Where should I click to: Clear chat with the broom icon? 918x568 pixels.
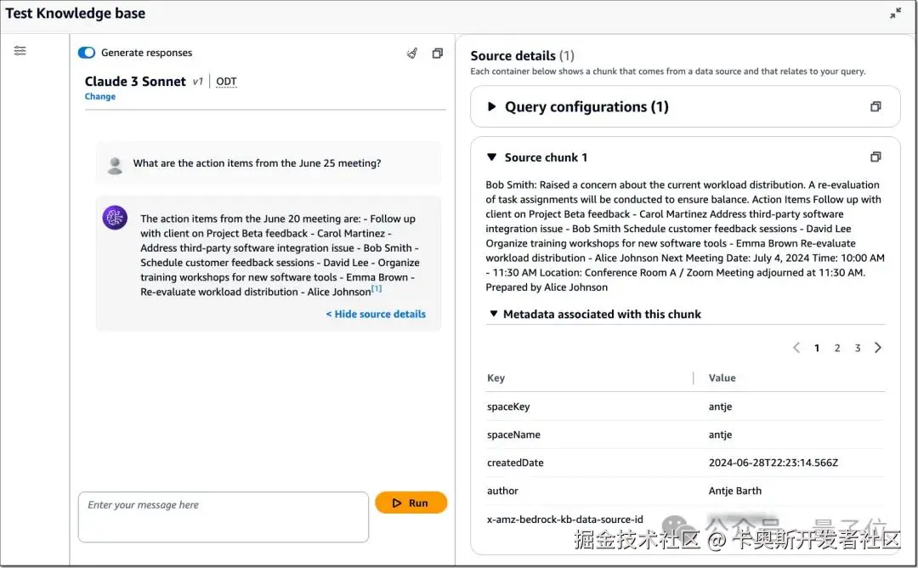(412, 54)
